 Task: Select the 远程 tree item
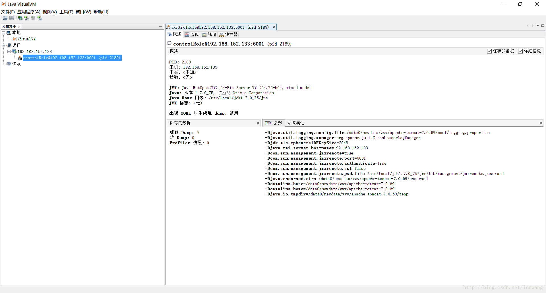point(16,45)
